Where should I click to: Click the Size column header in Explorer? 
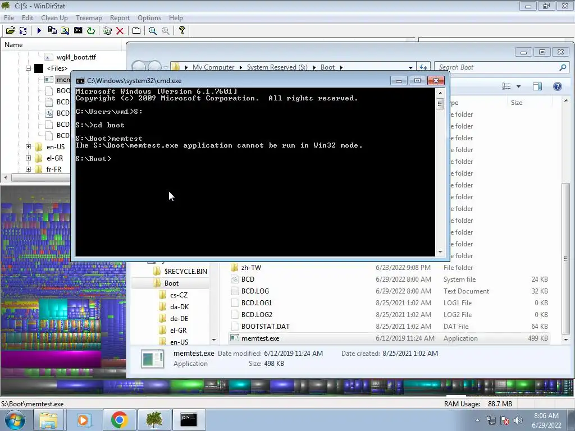[517, 103]
